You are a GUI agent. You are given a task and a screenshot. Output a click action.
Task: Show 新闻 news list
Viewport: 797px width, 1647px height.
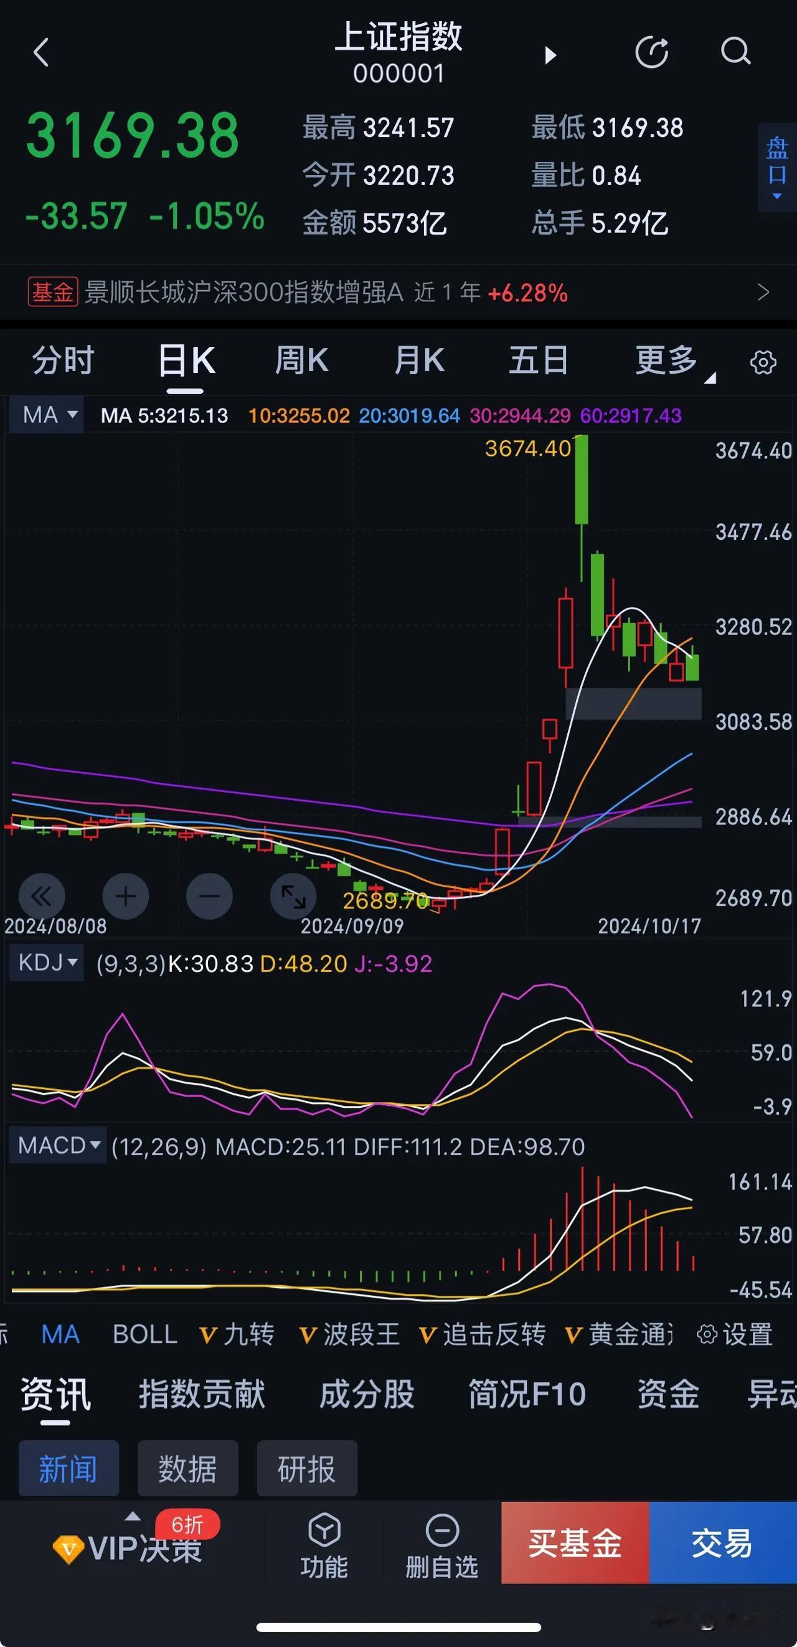pos(68,1469)
